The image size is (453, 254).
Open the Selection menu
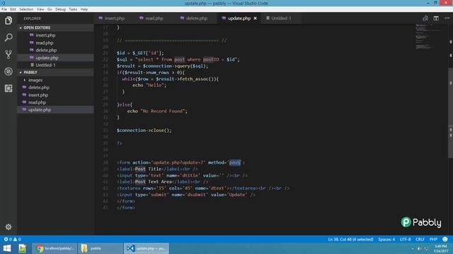[26, 9]
